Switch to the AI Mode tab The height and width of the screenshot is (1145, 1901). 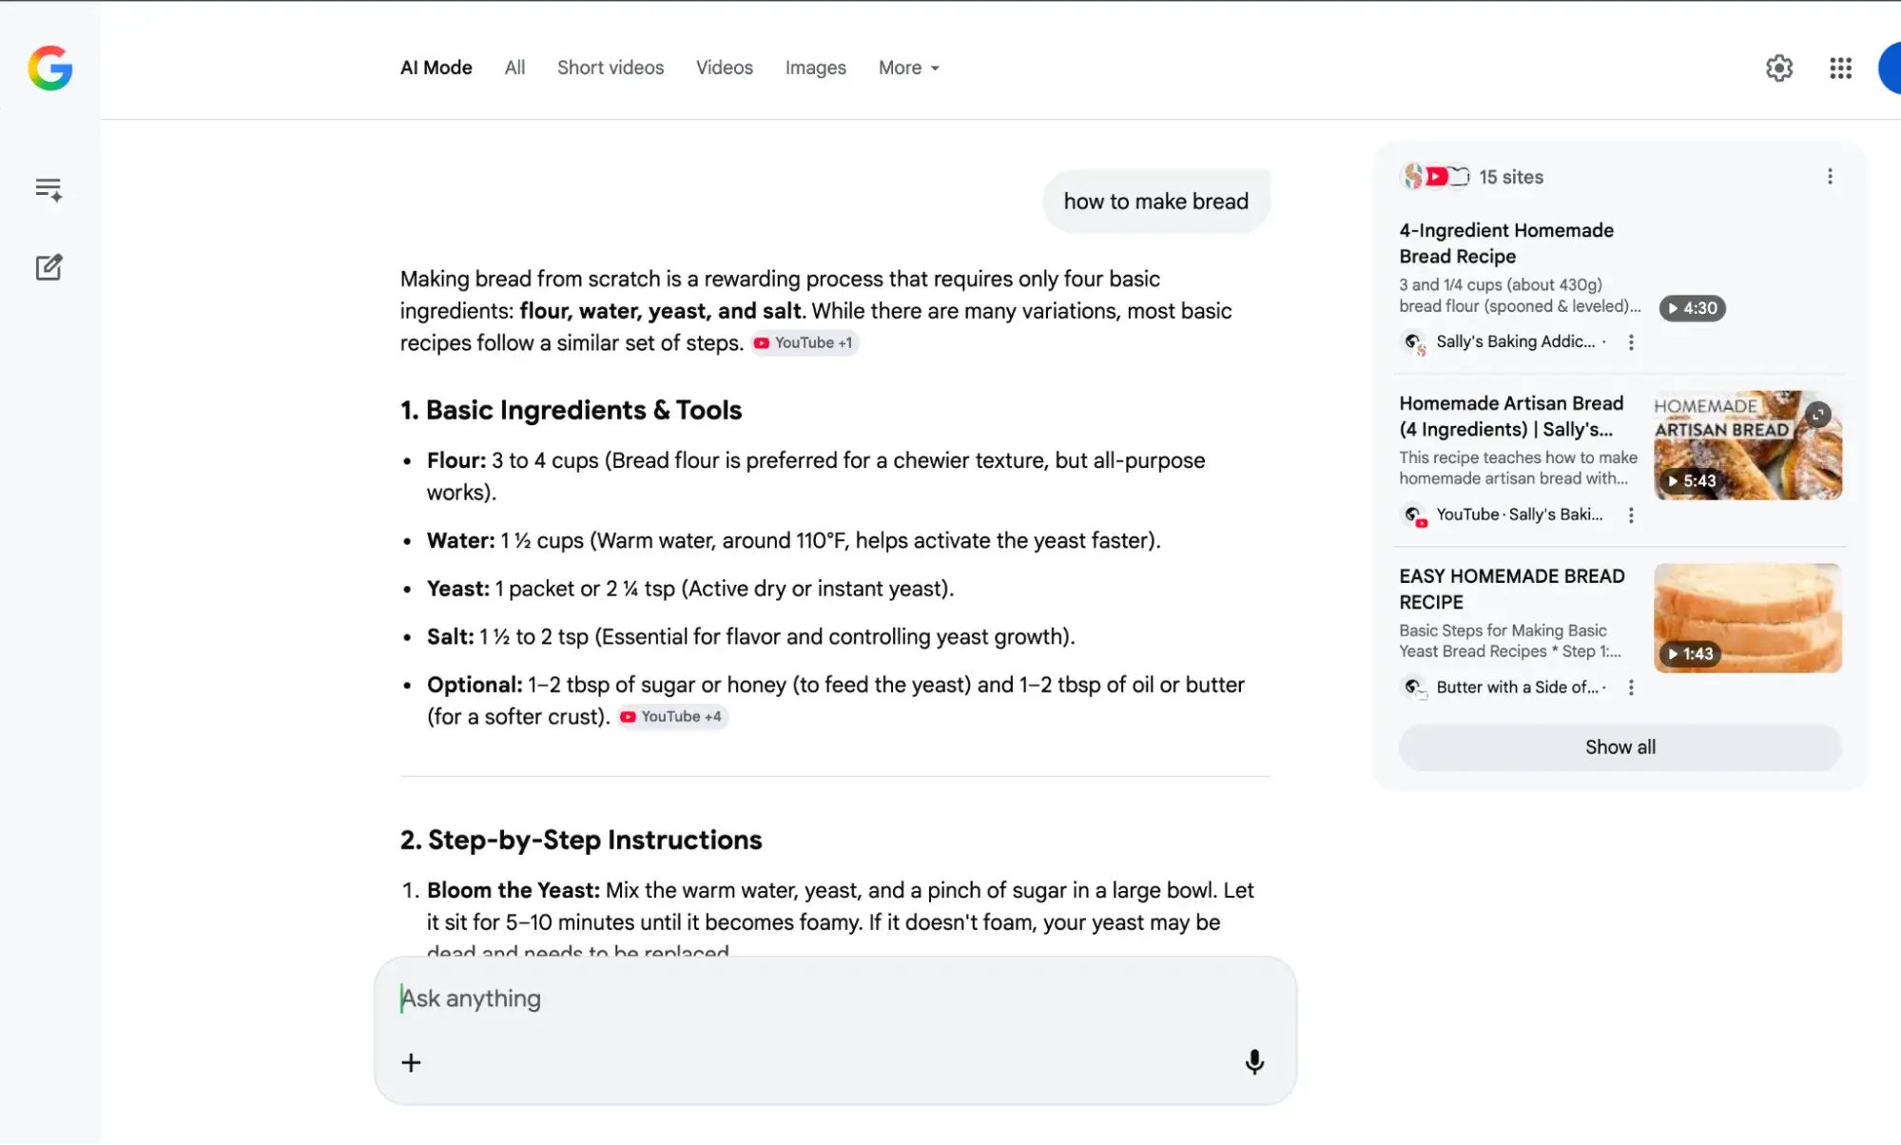(436, 68)
